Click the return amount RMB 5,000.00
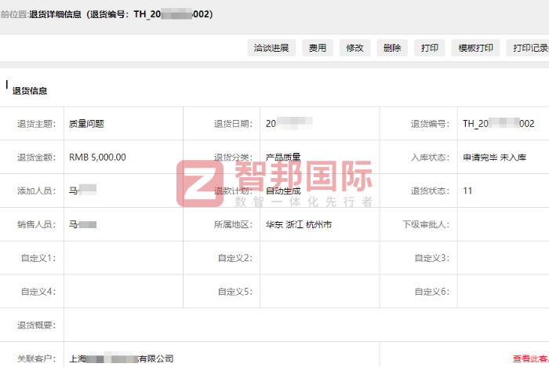 97,157
